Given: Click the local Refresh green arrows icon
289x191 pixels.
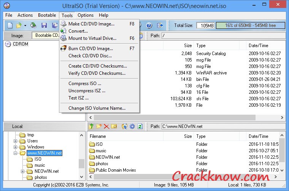Looking at the screenshot, I should pyautogui.click(x=140, y=126).
